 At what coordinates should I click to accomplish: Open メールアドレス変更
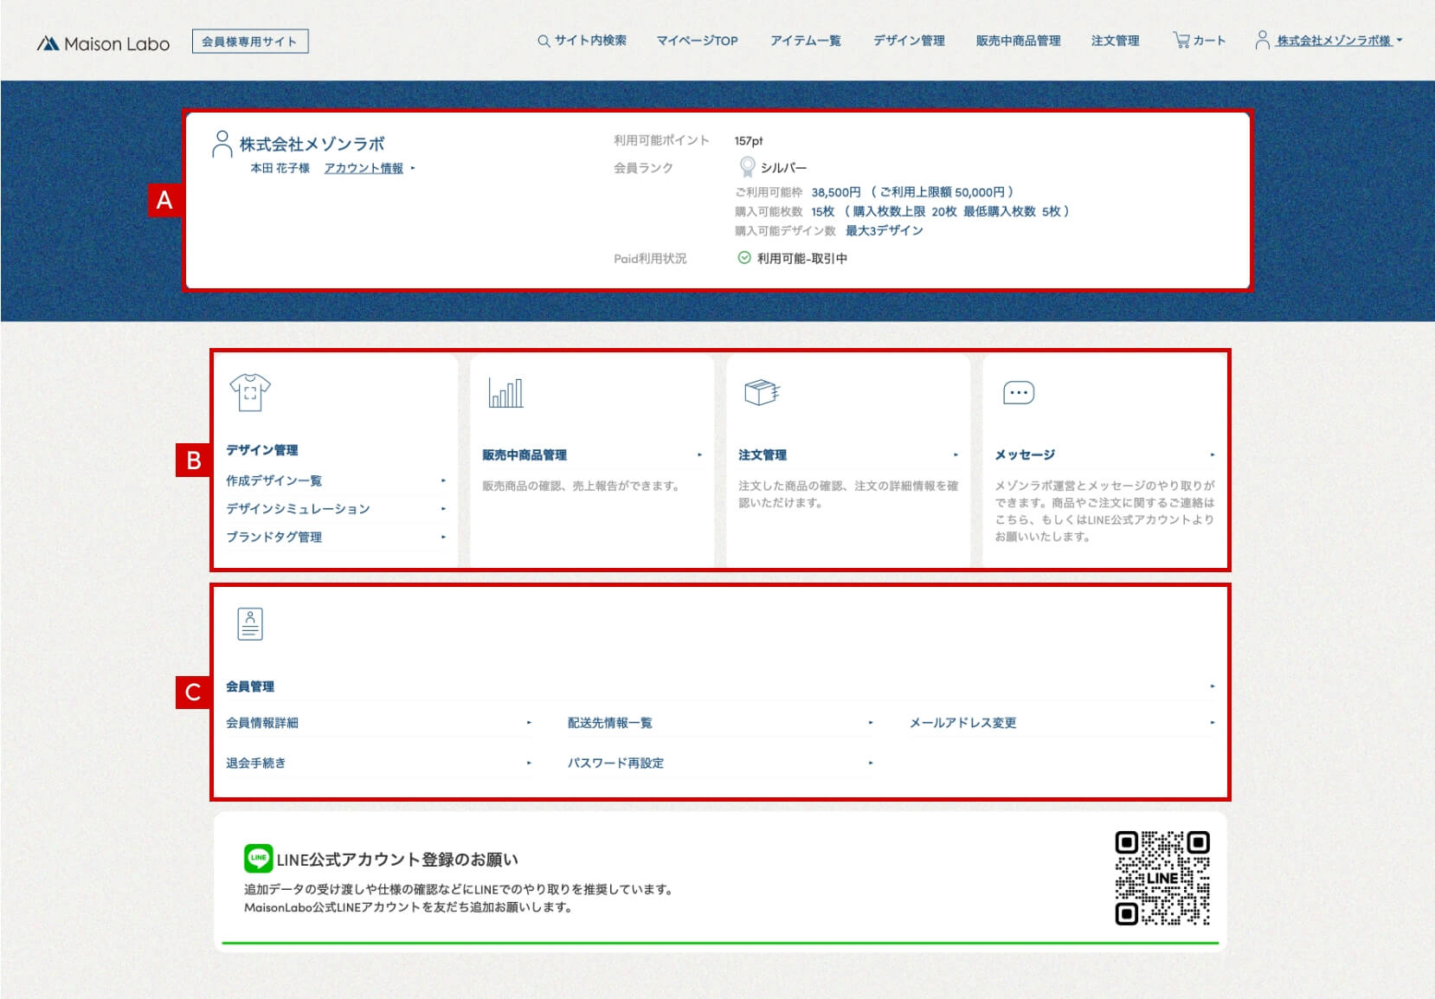[962, 723]
